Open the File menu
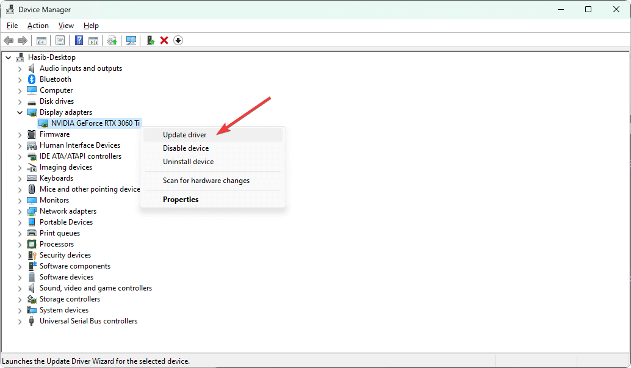 pyautogui.click(x=12, y=26)
